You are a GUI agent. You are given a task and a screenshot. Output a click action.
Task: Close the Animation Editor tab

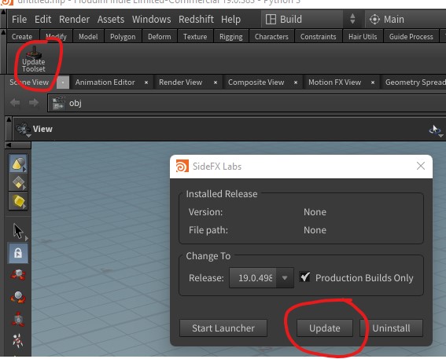[146, 82]
